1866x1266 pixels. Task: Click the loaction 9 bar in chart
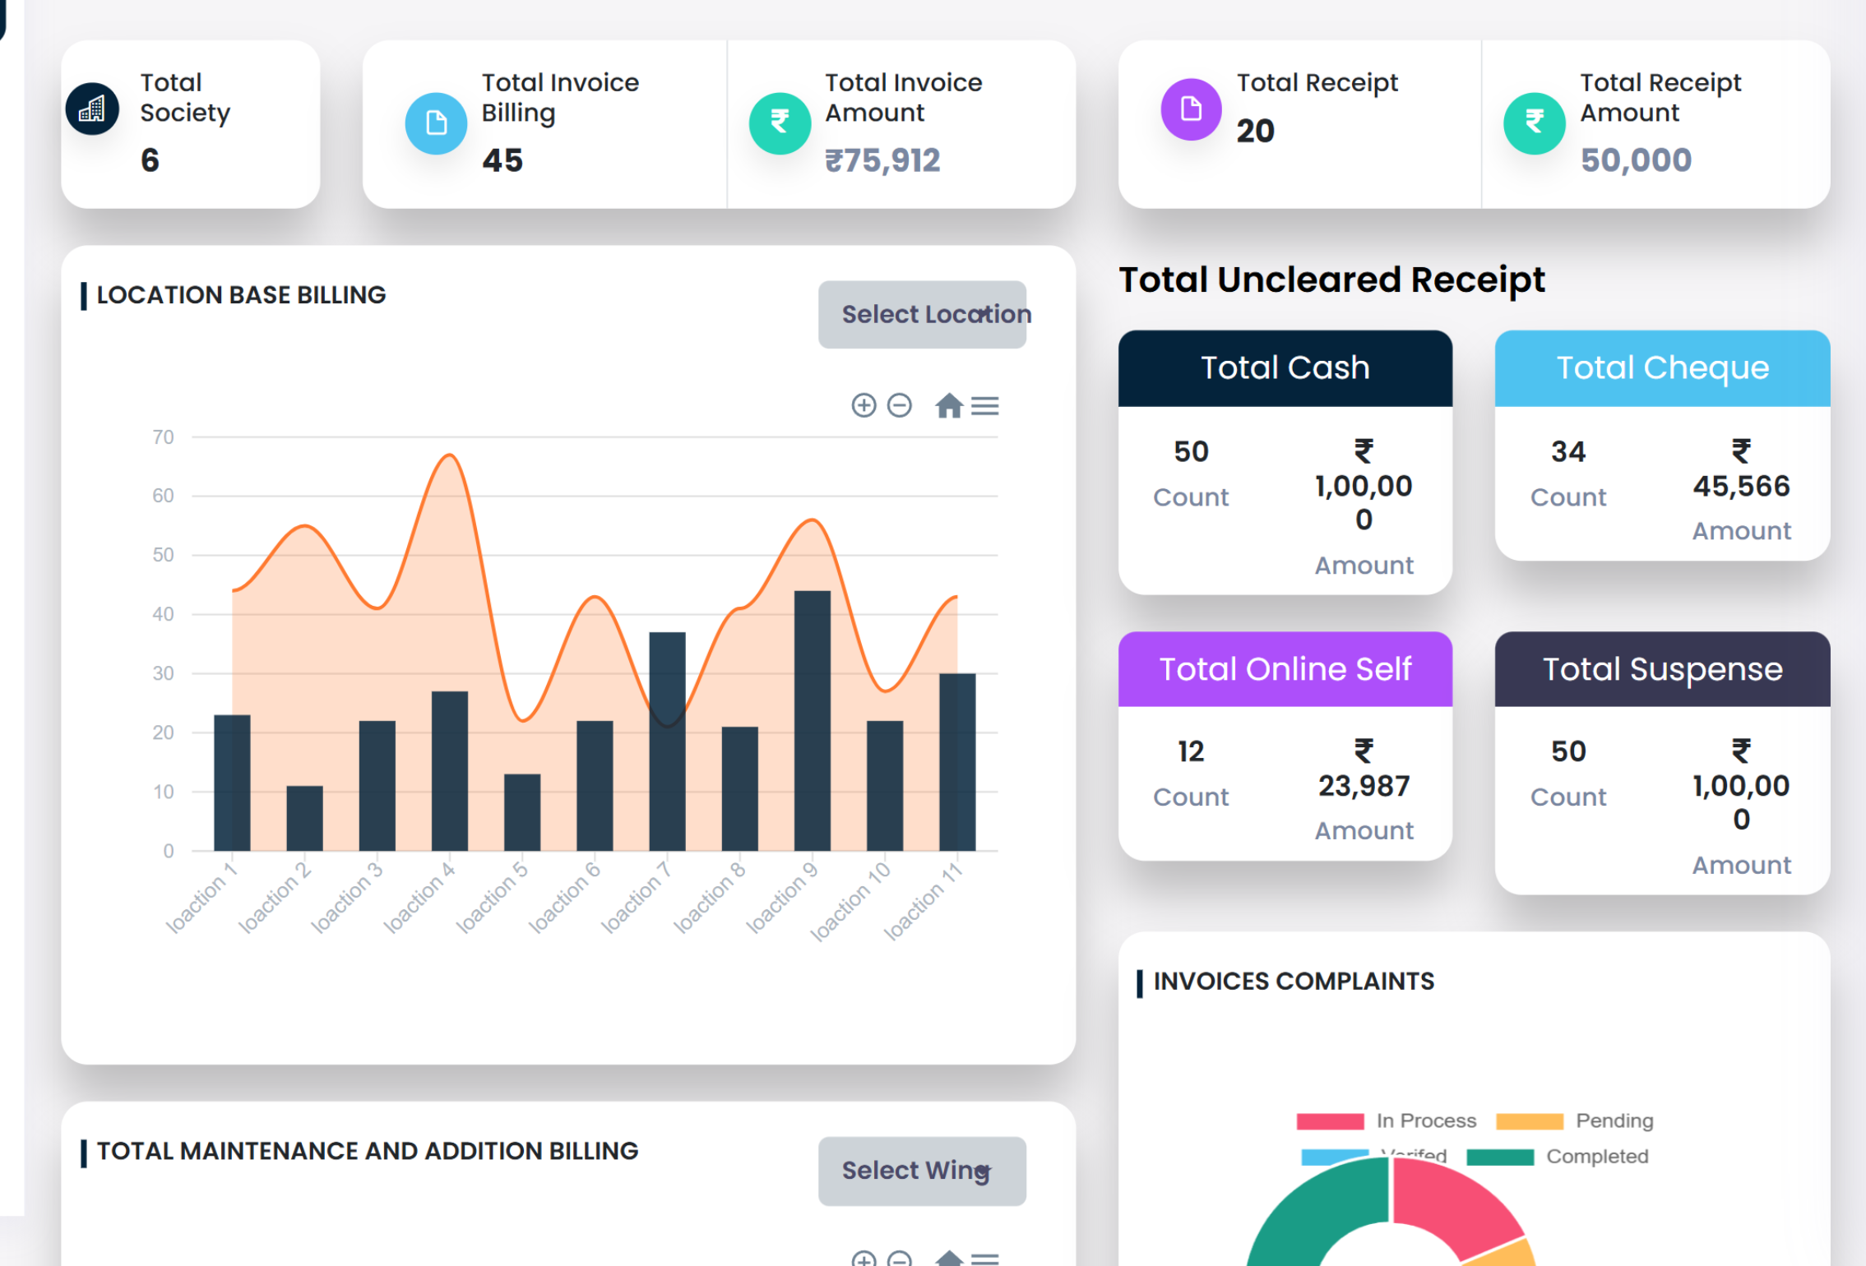(x=812, y=719)
